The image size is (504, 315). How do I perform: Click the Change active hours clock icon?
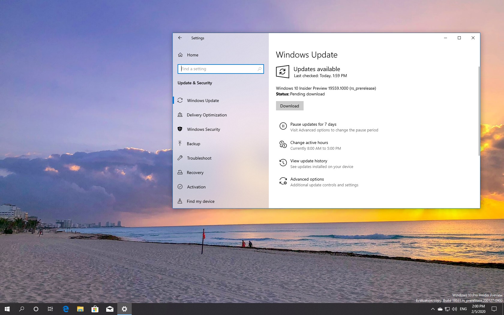[x=283, y=145]
